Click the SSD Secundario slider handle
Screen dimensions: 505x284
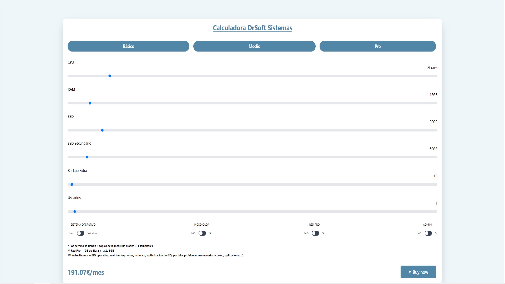87,157
